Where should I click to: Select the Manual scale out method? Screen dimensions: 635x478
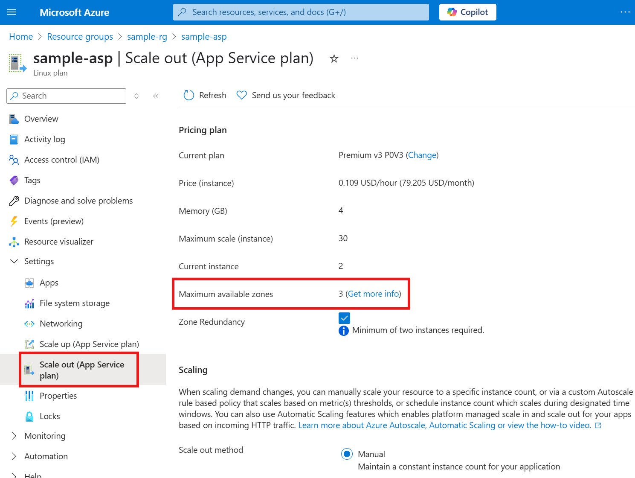point(347,454)
